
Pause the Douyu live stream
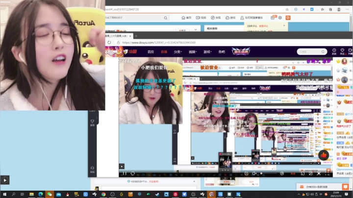(x=125, y=173)
